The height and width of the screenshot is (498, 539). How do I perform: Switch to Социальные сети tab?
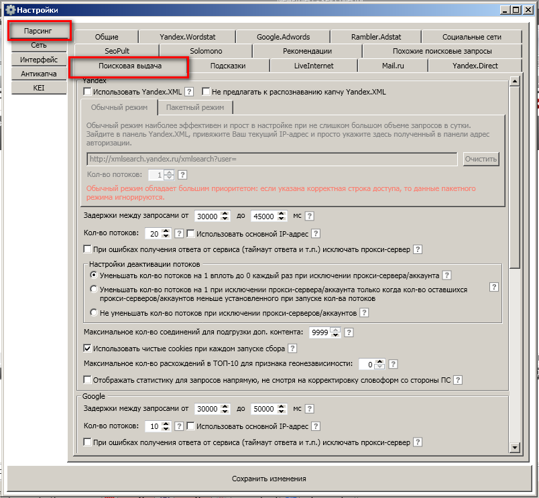[x=472, y=37]
